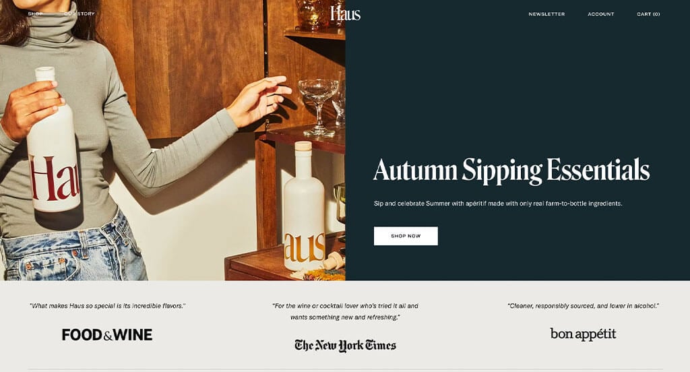Click the Haus logo in header
The width and height of the screenshot is (690, 372).
tap(346, 13)
